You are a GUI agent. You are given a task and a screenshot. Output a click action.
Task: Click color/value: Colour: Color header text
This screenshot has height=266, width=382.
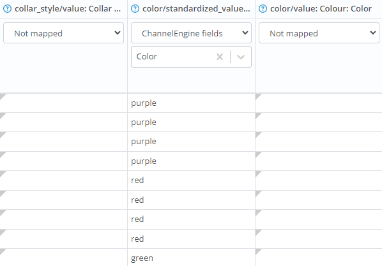[321, 9]
